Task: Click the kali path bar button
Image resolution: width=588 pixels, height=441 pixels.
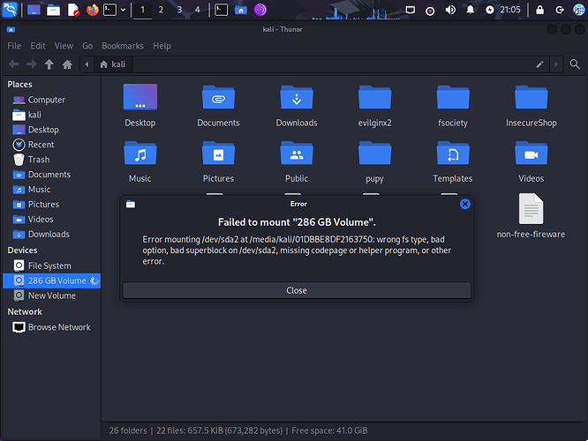Action: coord(113,64)
